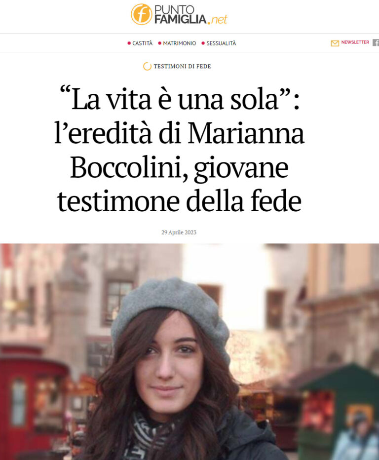Click the red bullet before Matrimonio
The width and height of the screenshot is (379, 460).
[159, 43]
